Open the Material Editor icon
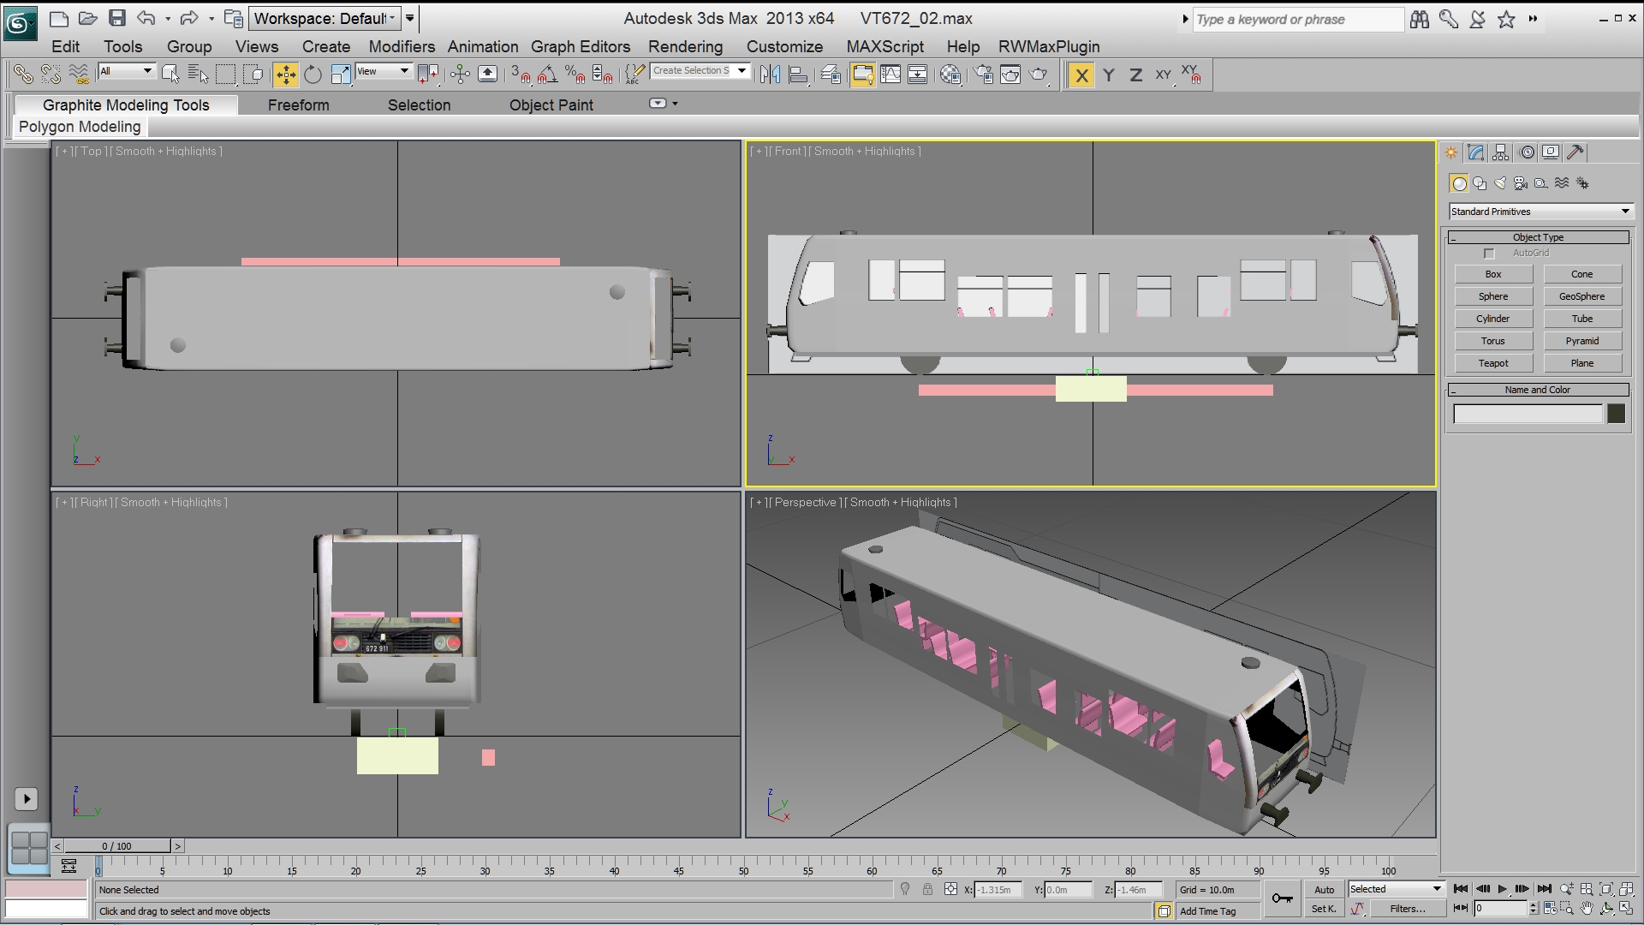 coord(950,75)
